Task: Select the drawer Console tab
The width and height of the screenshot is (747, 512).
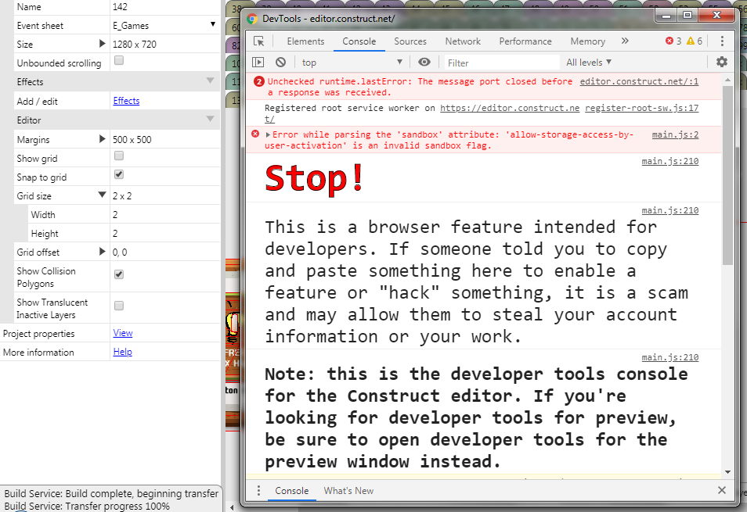Action: click(291, 491)
